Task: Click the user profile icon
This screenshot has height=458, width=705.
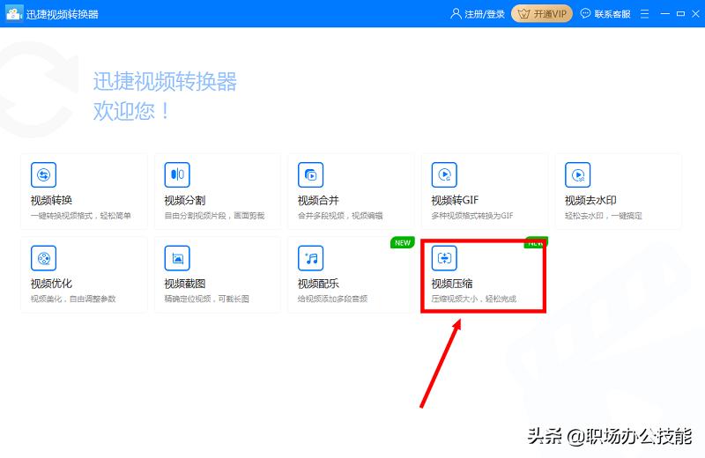Action: pyautogui.click(x=456, y=13)
